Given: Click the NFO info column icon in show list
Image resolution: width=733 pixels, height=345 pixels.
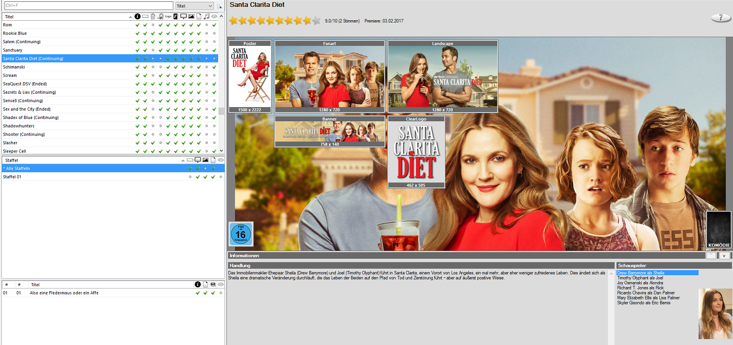Looking at the screenshot, I should point(138,17).
